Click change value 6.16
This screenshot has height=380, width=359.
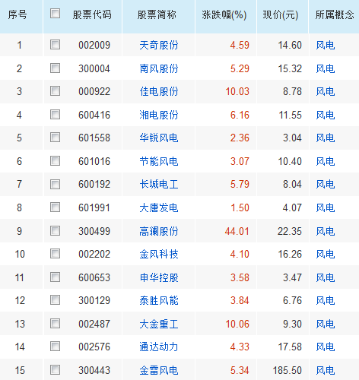coord(240,115)
